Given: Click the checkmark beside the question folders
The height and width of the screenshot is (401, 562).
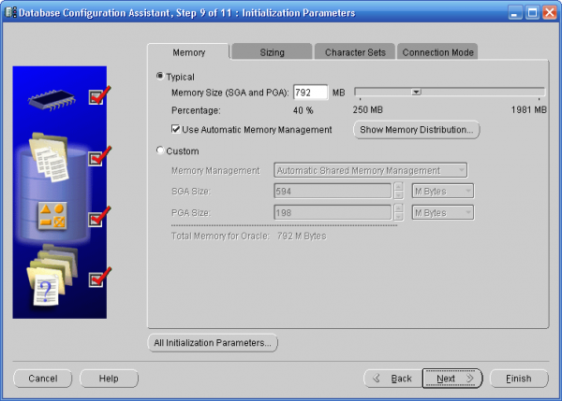Looking at the screenshot, I should pos(100,277).
